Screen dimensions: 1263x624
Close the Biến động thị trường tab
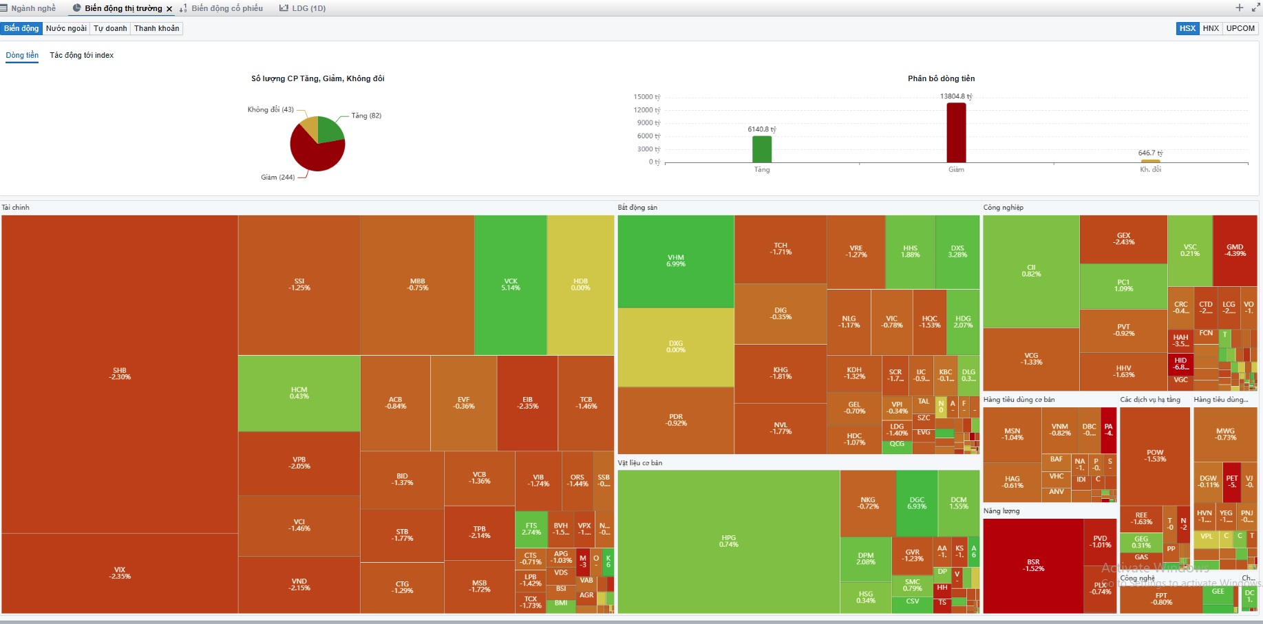click(169, 9)
